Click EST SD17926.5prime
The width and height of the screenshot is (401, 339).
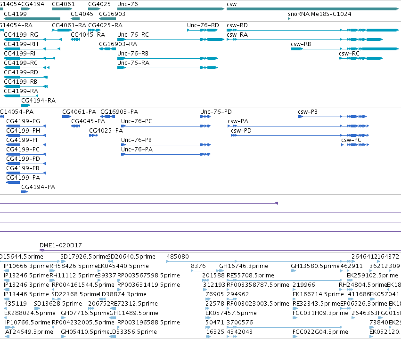pos(84,257)
